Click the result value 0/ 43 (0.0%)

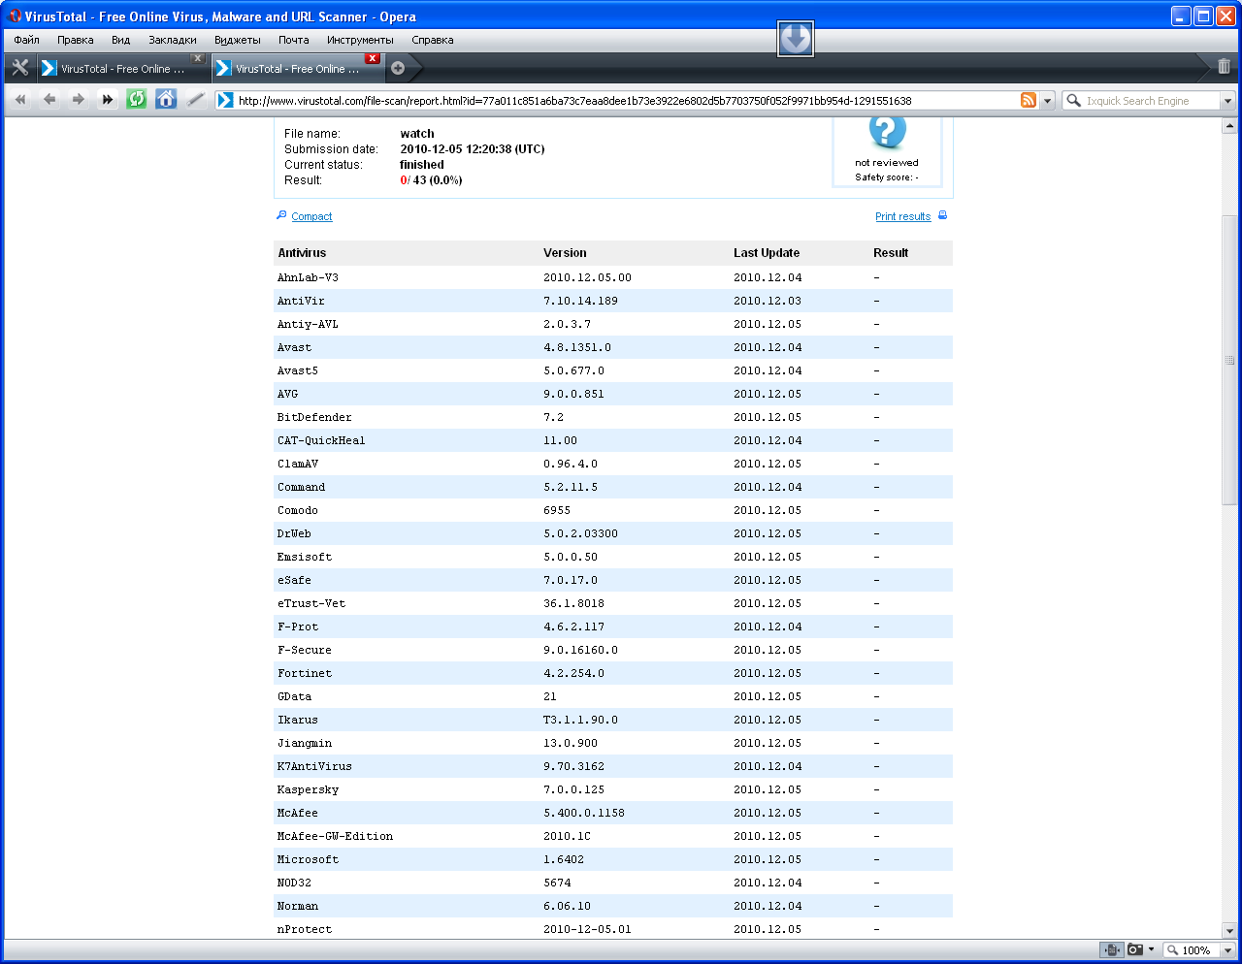(431, 180)
